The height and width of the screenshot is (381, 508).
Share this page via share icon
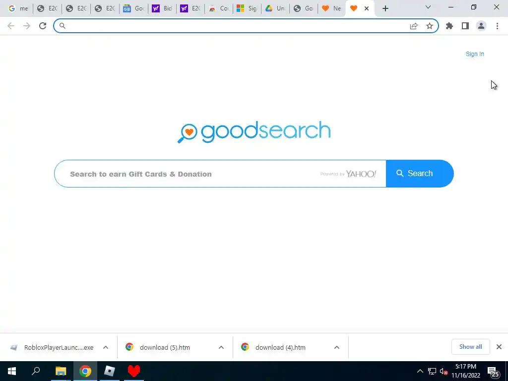(414, 26)
